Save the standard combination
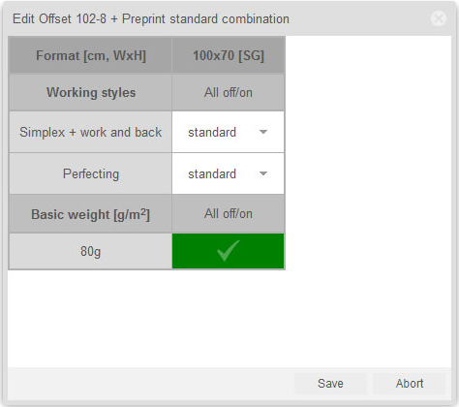Viewport: 459px width, 407px height. tap(330, 384)
